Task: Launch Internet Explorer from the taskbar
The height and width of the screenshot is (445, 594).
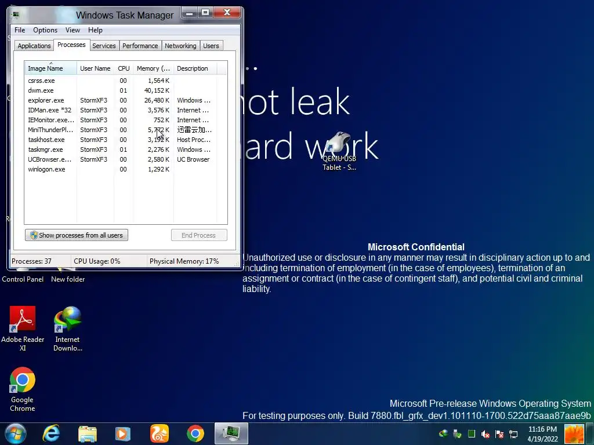Action: pyautogui.click(x=51, y=433)
